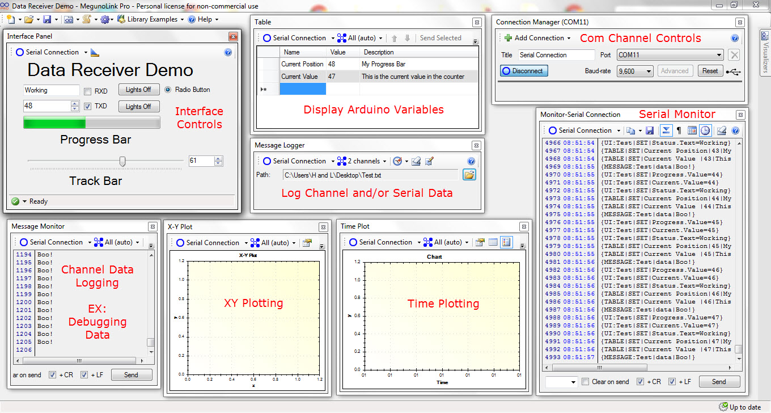Toggle +CR checkbox in Serial Monitor
Viewport: 771px width, 413px height.
point(641,382)
